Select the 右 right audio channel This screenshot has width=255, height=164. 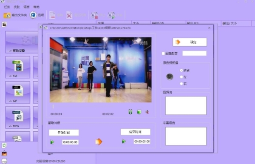point(181,84)
